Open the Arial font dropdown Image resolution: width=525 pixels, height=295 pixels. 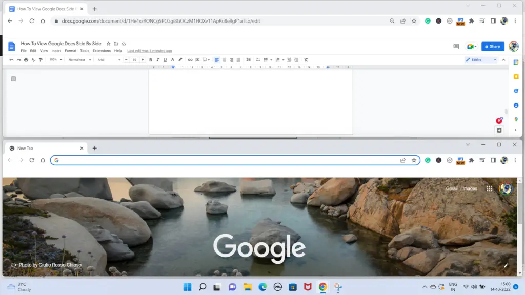pos(109,60)
